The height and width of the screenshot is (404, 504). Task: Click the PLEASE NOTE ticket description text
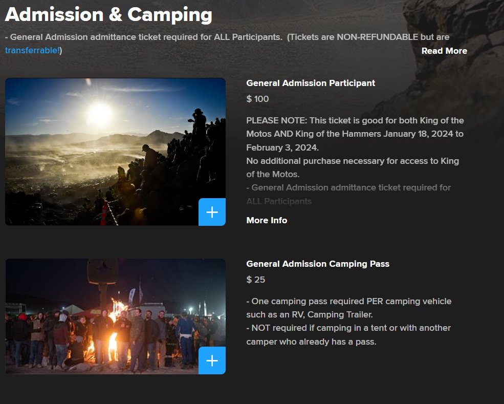355,134
